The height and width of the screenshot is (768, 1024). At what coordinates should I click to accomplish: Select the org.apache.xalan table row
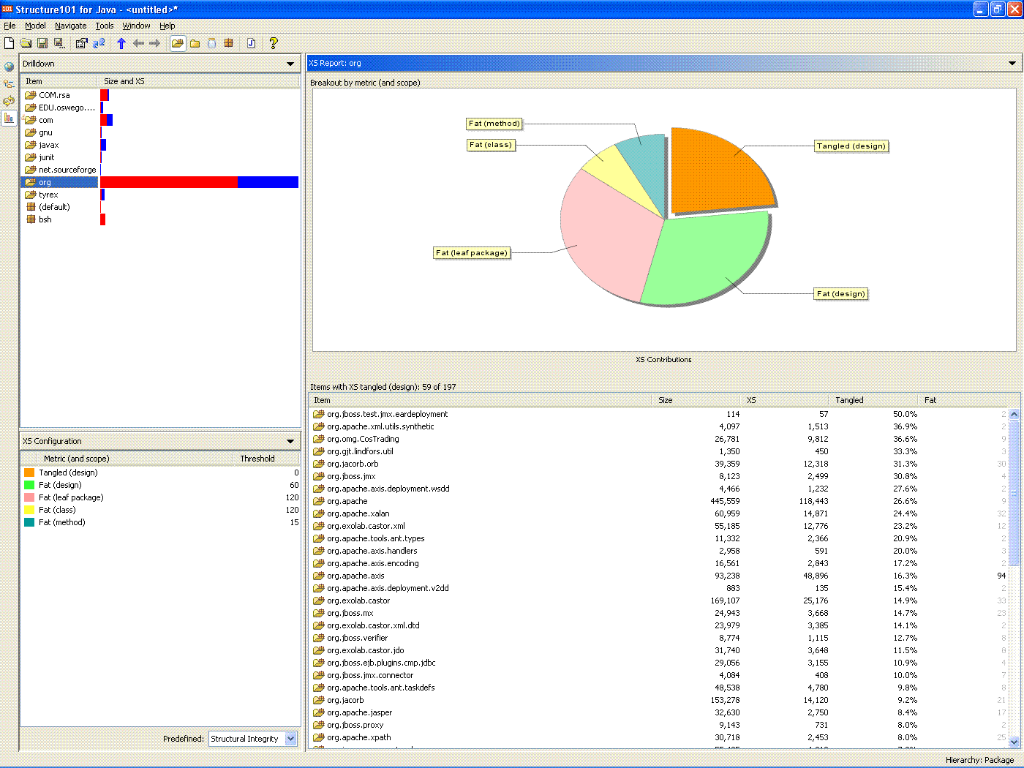point(659,513)
